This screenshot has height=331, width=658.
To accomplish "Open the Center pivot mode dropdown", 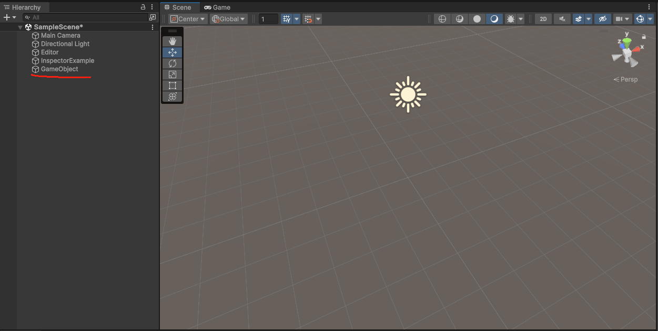I will click(188, 19).
